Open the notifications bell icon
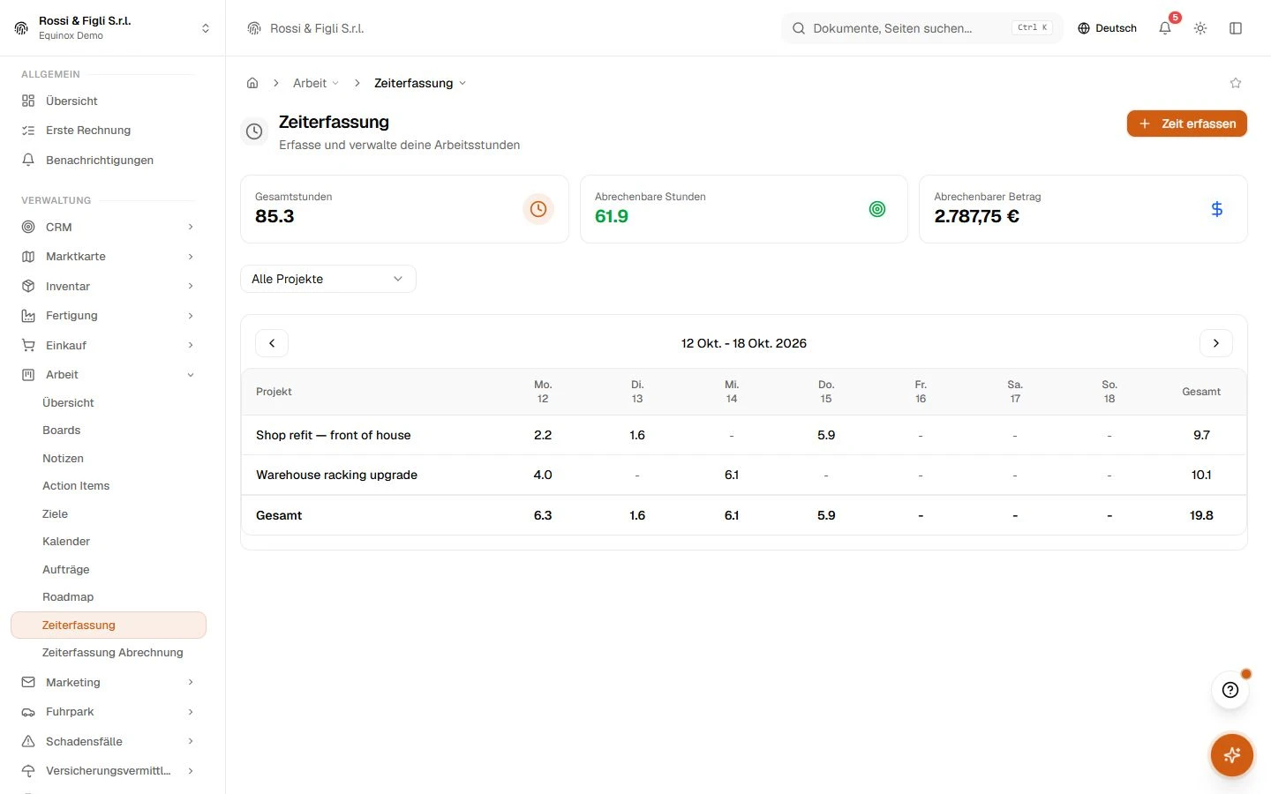The width and height of the screenshot is (1271, 794). point(1165,28)
